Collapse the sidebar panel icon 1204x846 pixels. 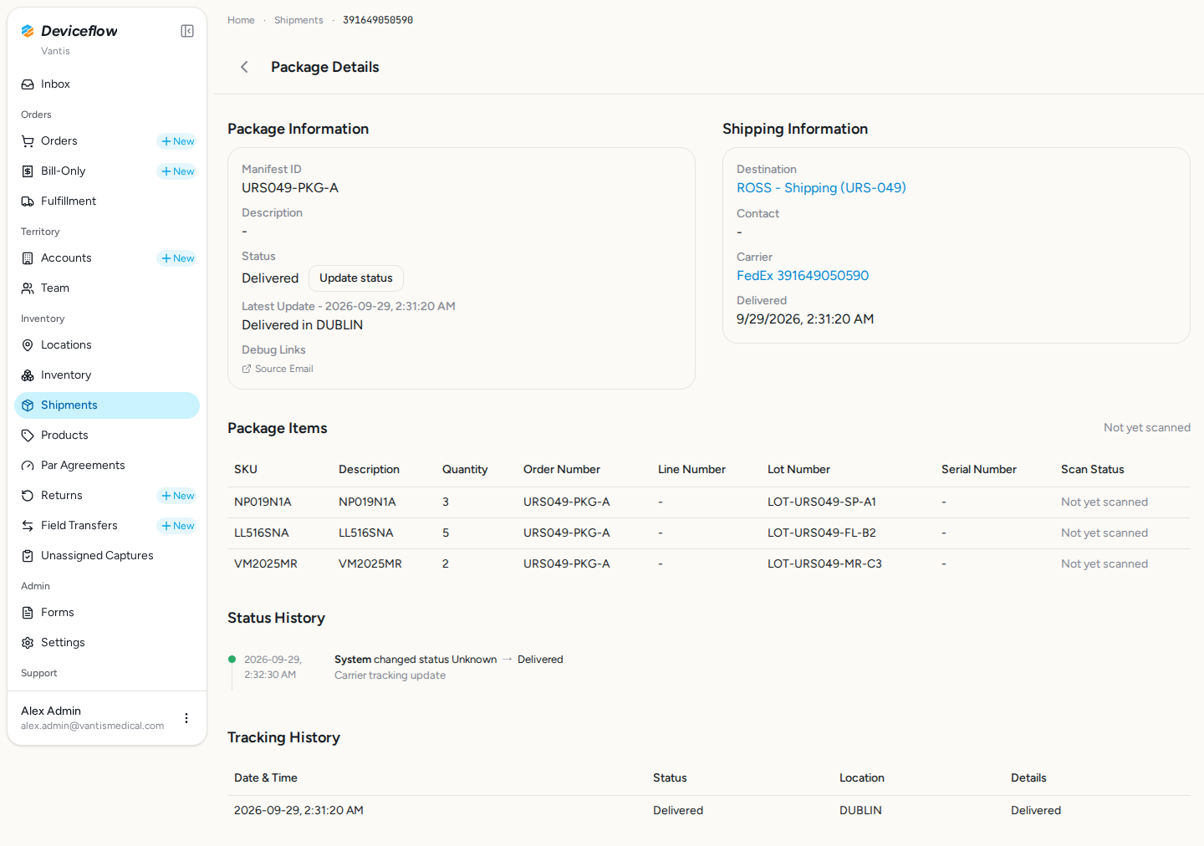pos(187,31)
